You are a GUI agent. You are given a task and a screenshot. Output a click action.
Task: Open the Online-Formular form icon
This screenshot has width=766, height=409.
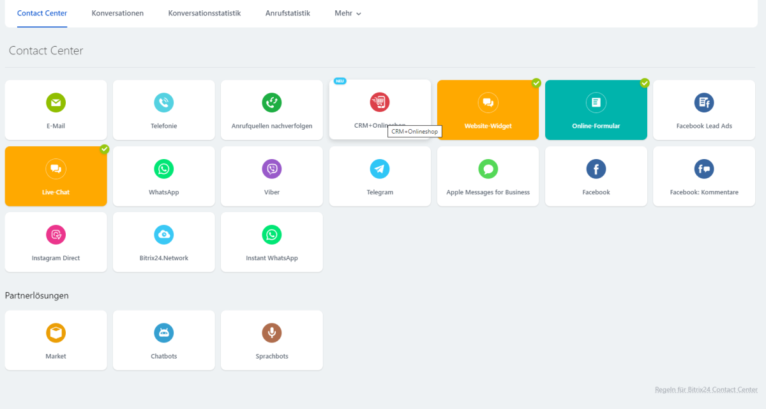[x=596, y=102]
